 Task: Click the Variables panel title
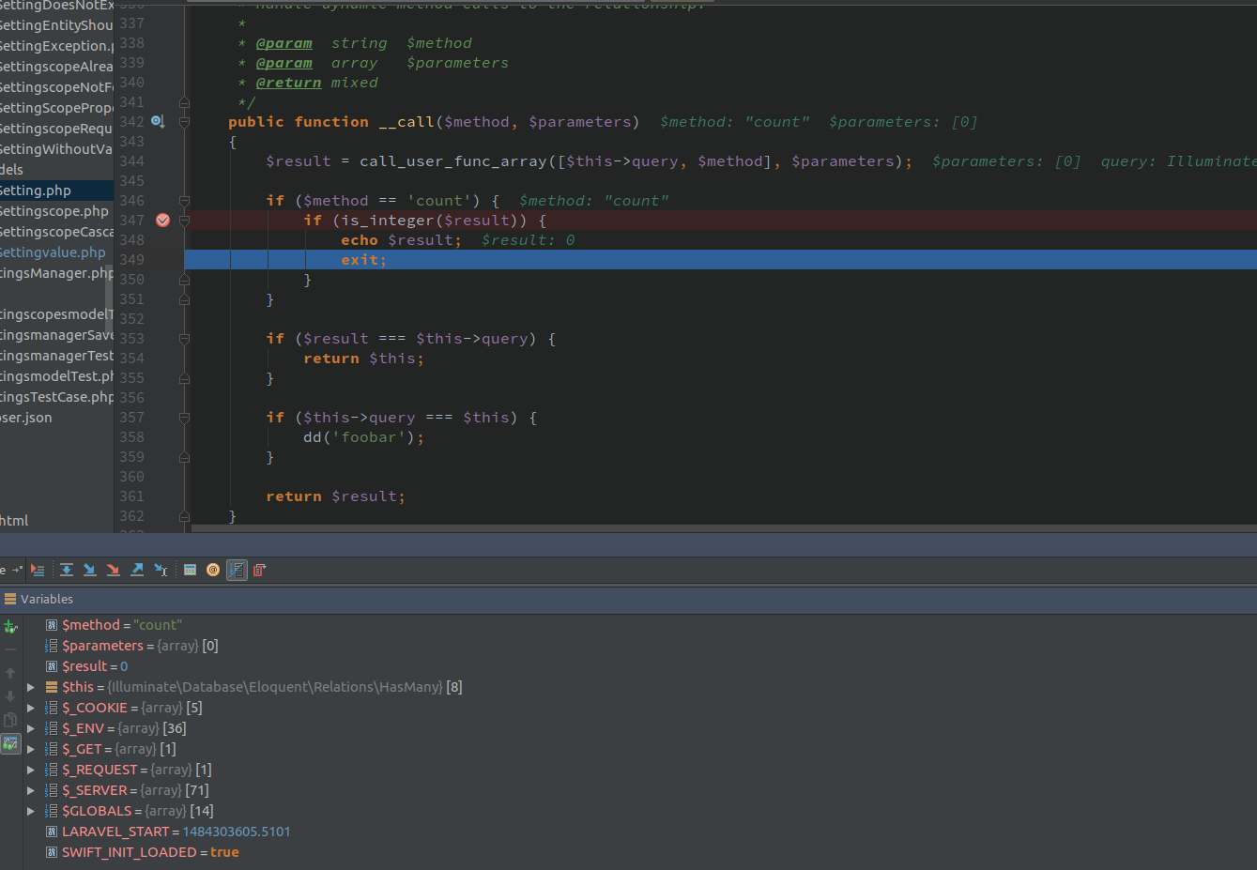tap(47, 599)
